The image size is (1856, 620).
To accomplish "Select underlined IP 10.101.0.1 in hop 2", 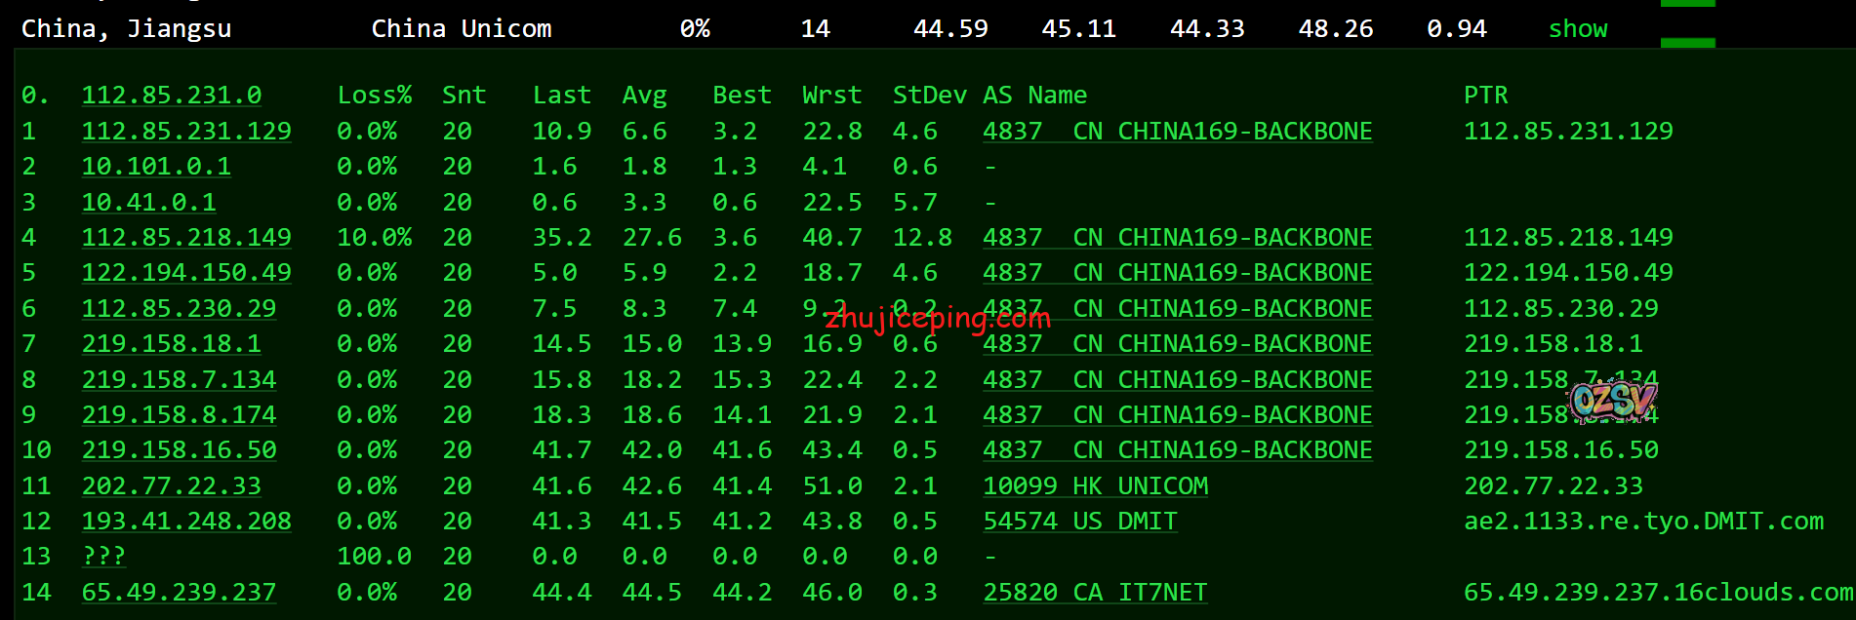I will click(x=156, y=167).
